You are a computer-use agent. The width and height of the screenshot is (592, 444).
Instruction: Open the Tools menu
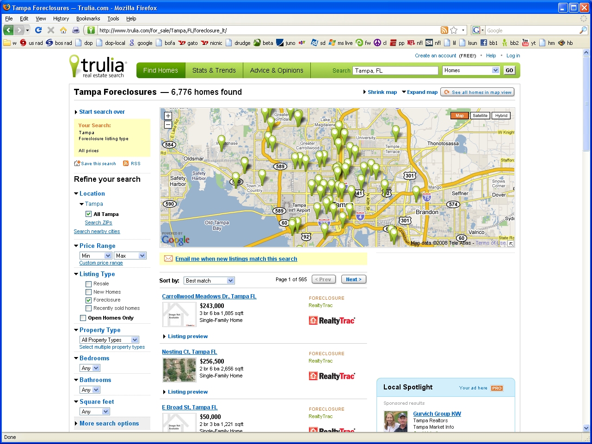point(113,18)
